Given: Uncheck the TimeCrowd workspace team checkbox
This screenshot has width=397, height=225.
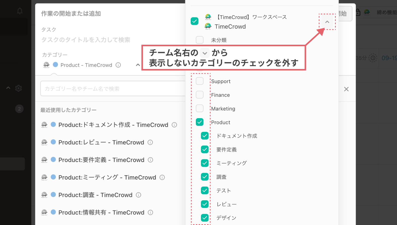Looking at the screenshot, I should (195, 21).
